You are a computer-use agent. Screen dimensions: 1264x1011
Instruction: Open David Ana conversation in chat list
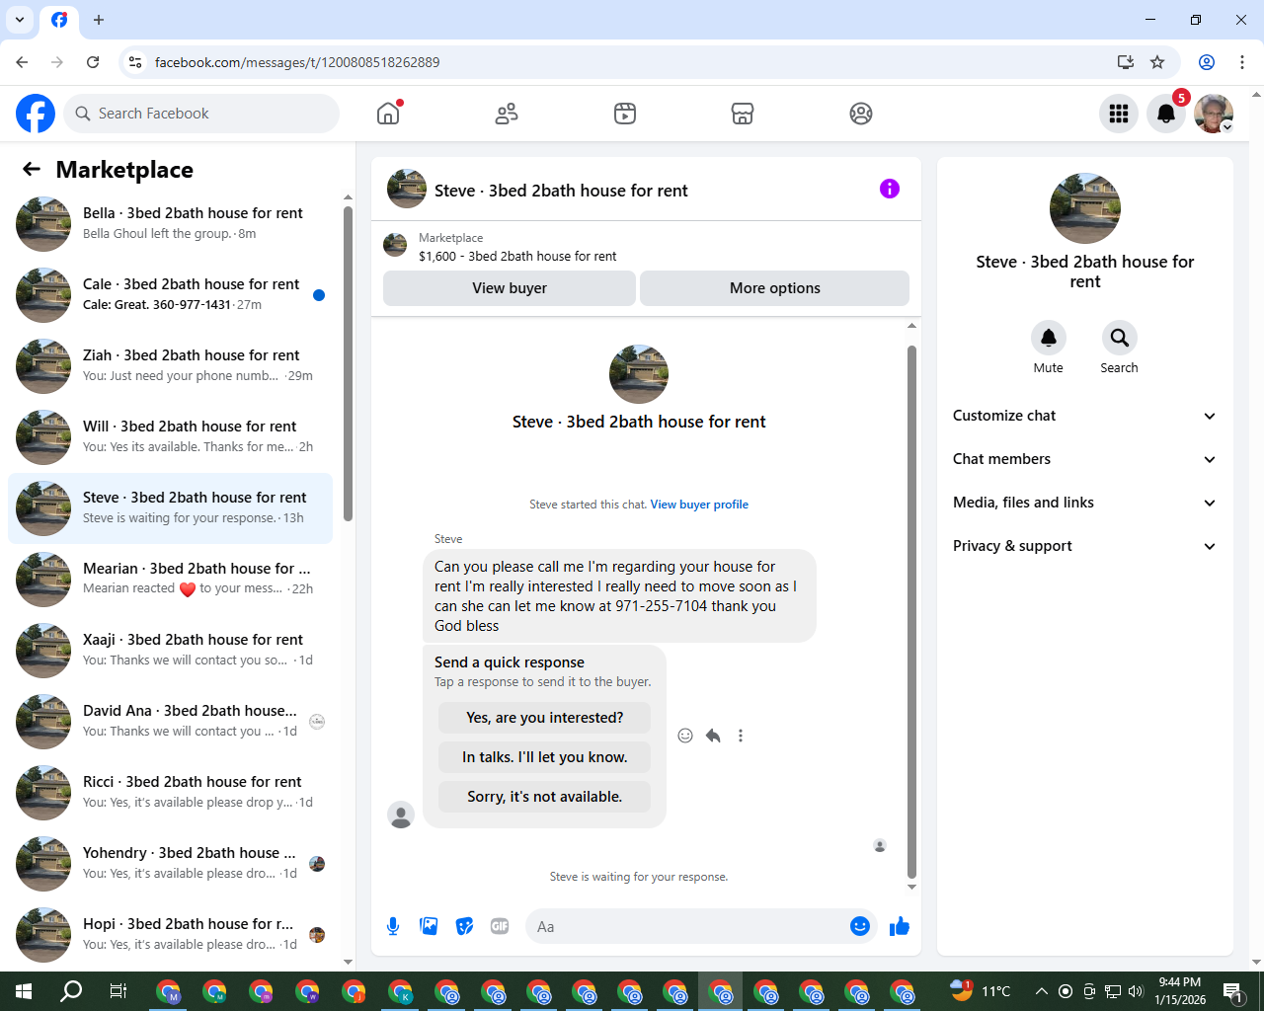[170, 721]
